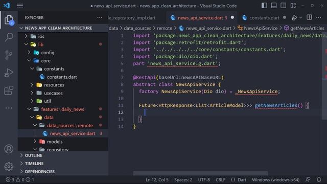Show additional views ellipsis in activity bar
This screenshot has height=184, width=327.
[x=9, y=108]
